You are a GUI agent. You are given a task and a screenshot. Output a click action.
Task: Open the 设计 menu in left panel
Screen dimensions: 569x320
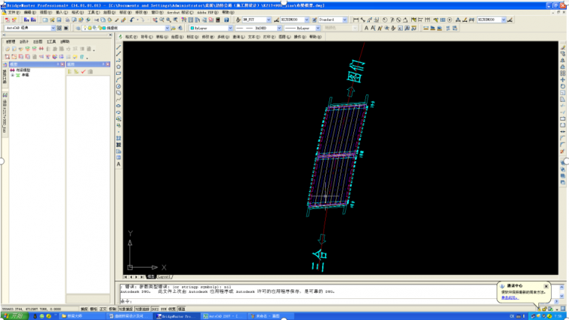pos(24,42)
